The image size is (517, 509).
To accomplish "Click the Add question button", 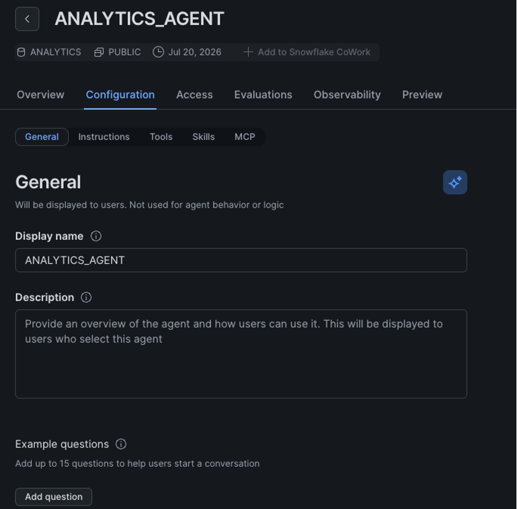I will [x=54, y=497].
